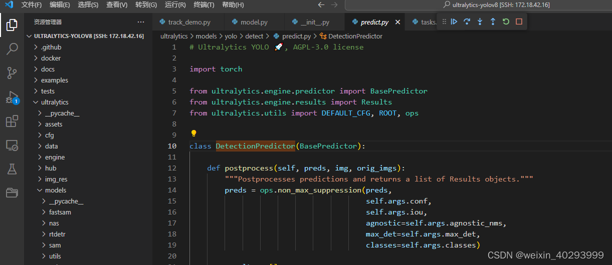Open the Source Control view
This screenshot has width=612, height=265.
12,72
